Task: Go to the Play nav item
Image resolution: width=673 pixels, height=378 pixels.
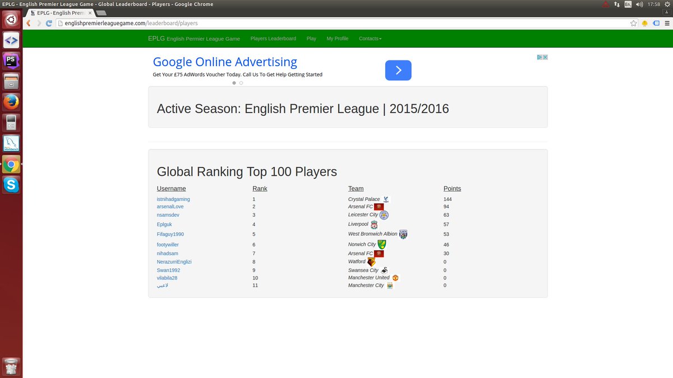Action: pyautogui.click(x=311, y=39)
